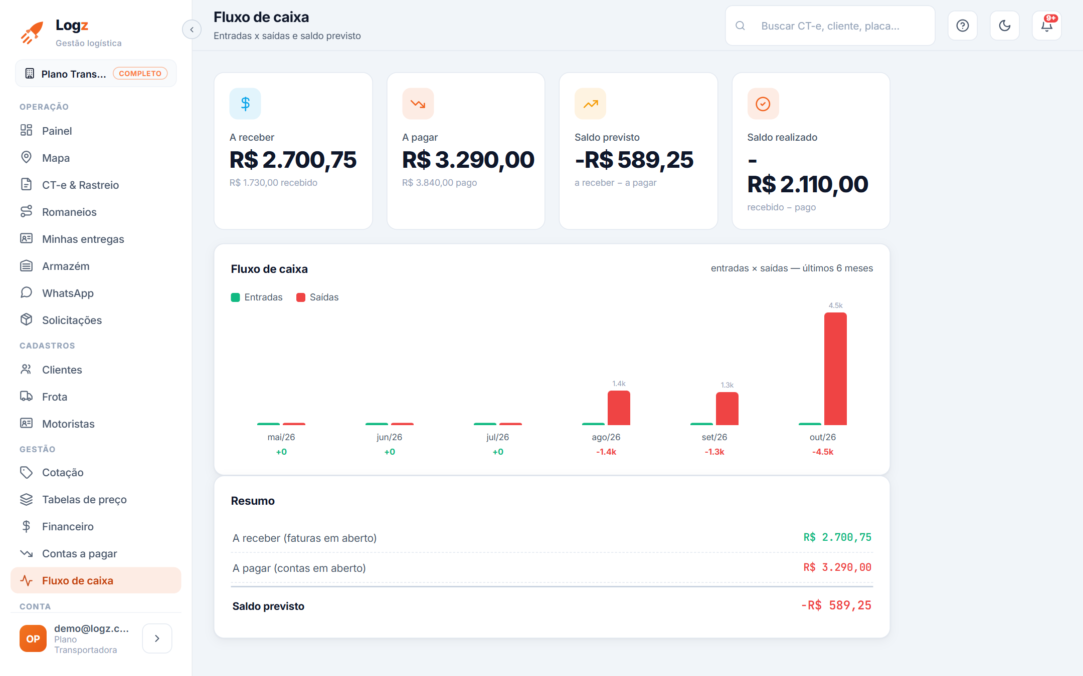Click the Saldo realizado check-circle icon
Screen dimensions: 1083x676
[763, 104]
